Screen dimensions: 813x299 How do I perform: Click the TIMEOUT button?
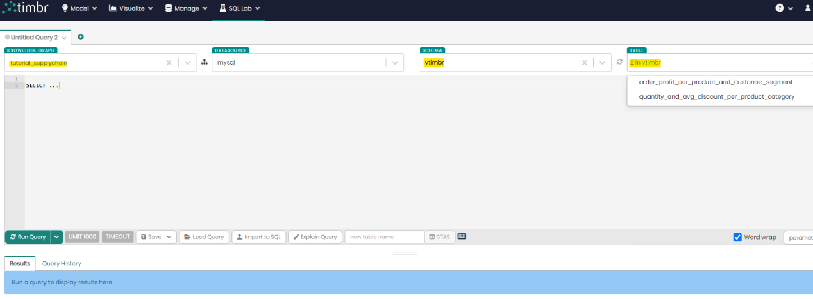point(118,237)
